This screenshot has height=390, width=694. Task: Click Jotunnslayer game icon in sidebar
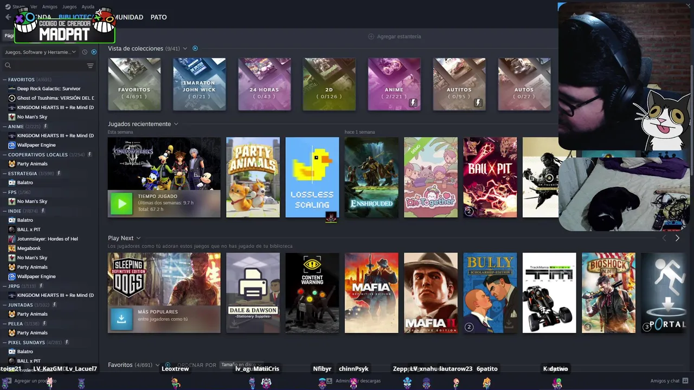pyautogui.click(x=12, y=239)
